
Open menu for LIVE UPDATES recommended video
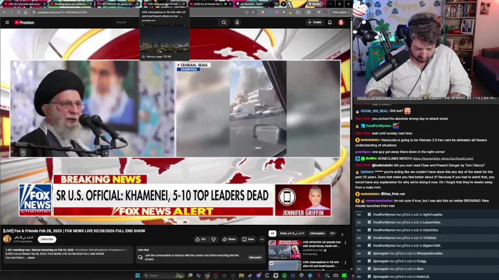click(345, 243)
